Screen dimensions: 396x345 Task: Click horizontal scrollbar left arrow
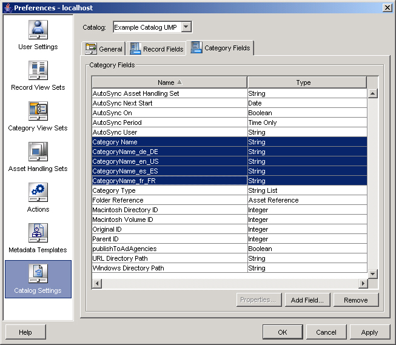pos(97,283)
